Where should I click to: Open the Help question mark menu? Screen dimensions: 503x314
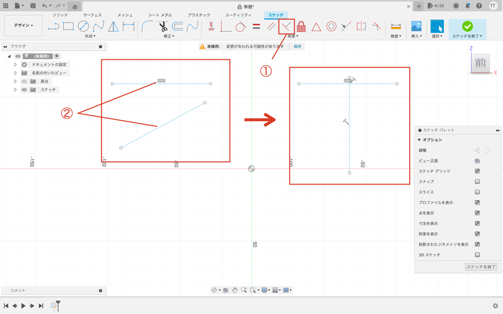coord(479,6)
